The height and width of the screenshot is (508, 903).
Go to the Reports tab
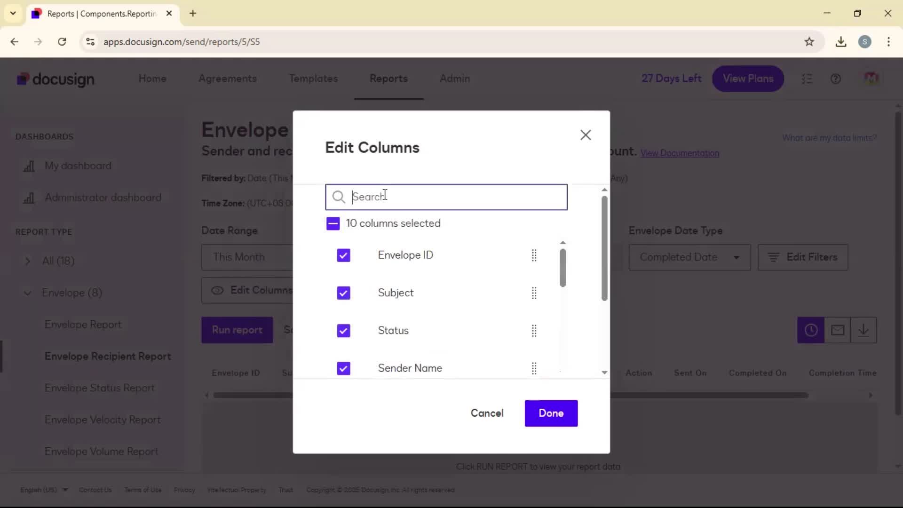click(388, 79)
